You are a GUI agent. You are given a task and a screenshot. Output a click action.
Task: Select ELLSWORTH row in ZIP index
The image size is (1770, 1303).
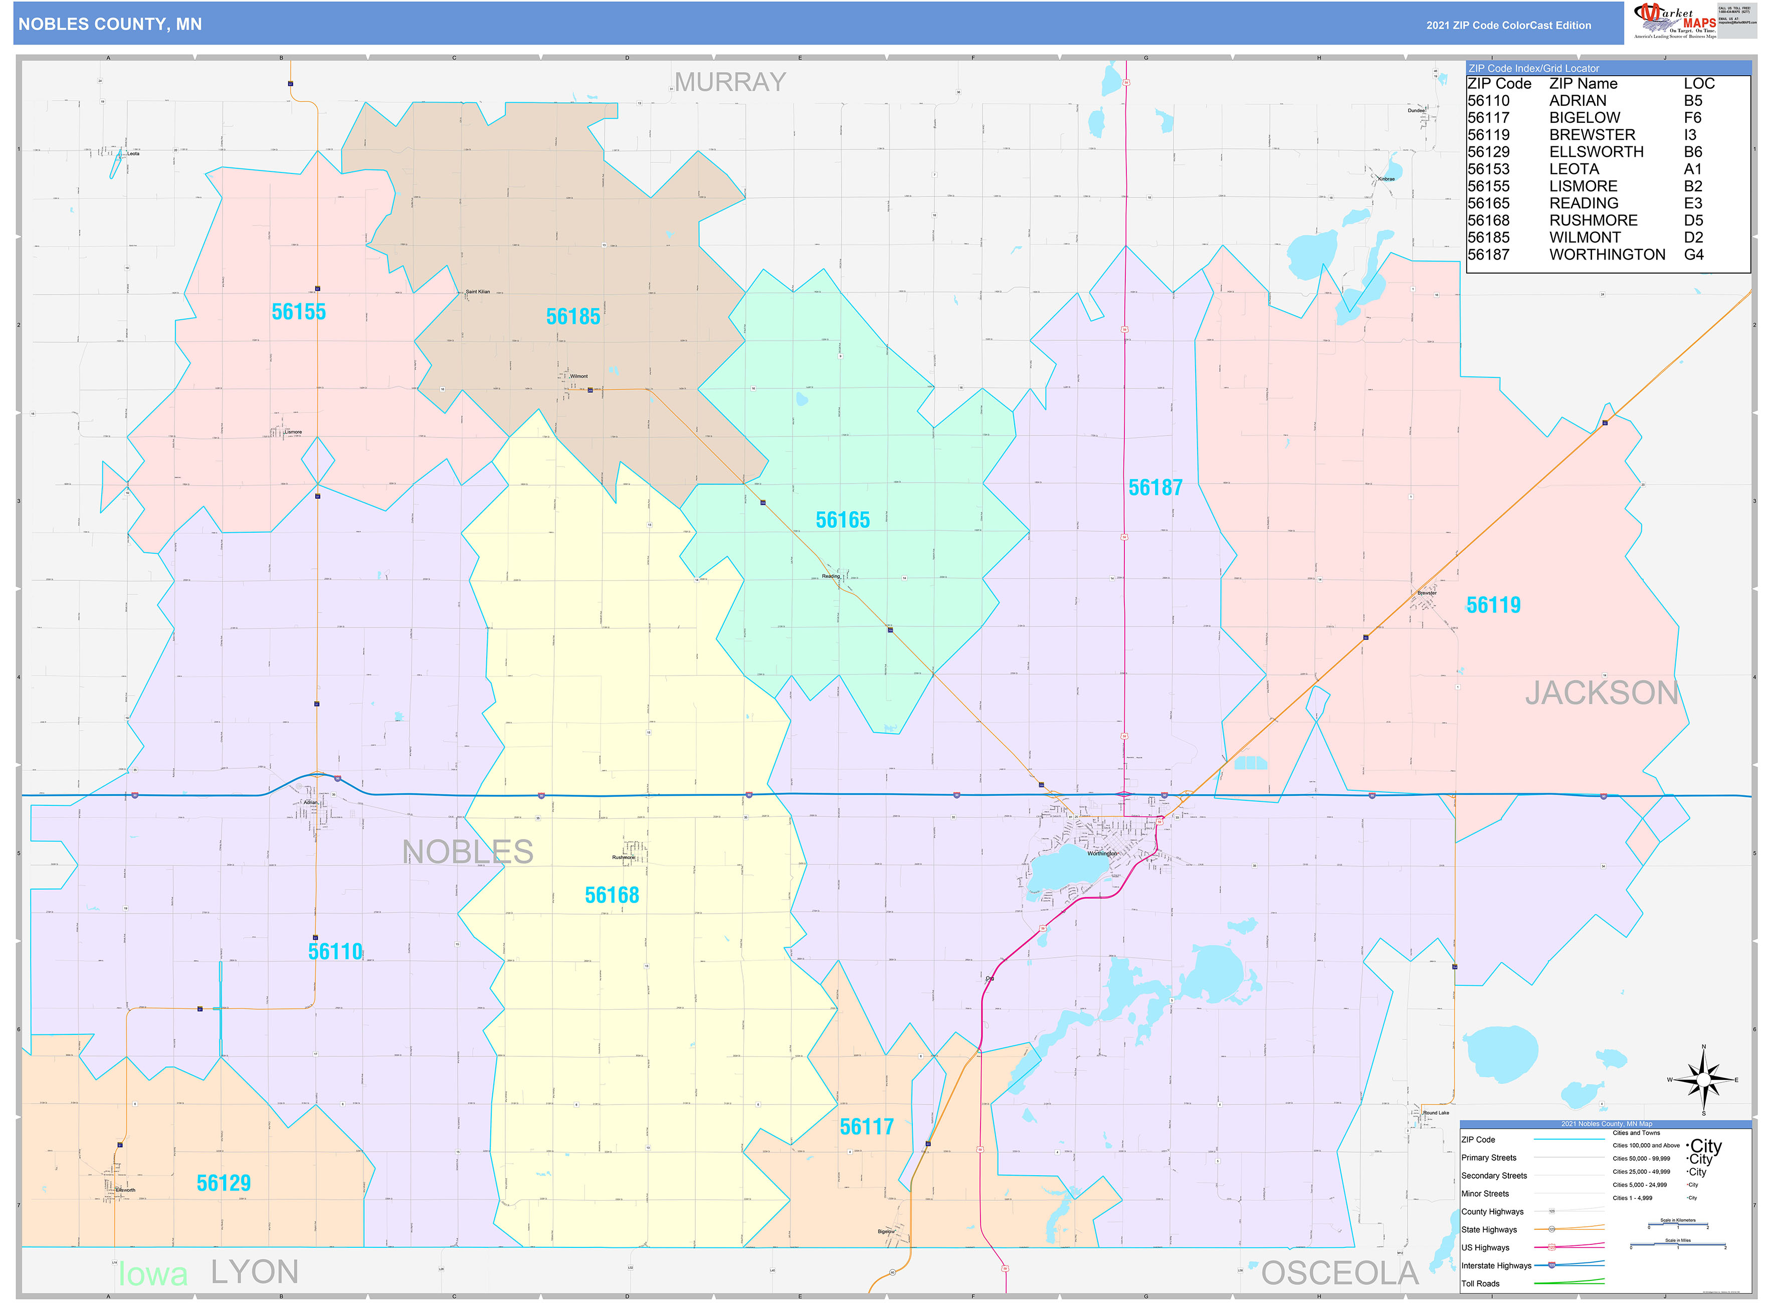[x=1585, y=152]
